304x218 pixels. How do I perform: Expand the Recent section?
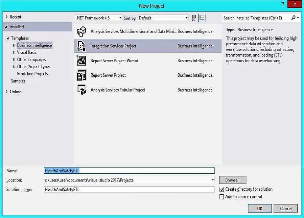[x=6, y=17]
